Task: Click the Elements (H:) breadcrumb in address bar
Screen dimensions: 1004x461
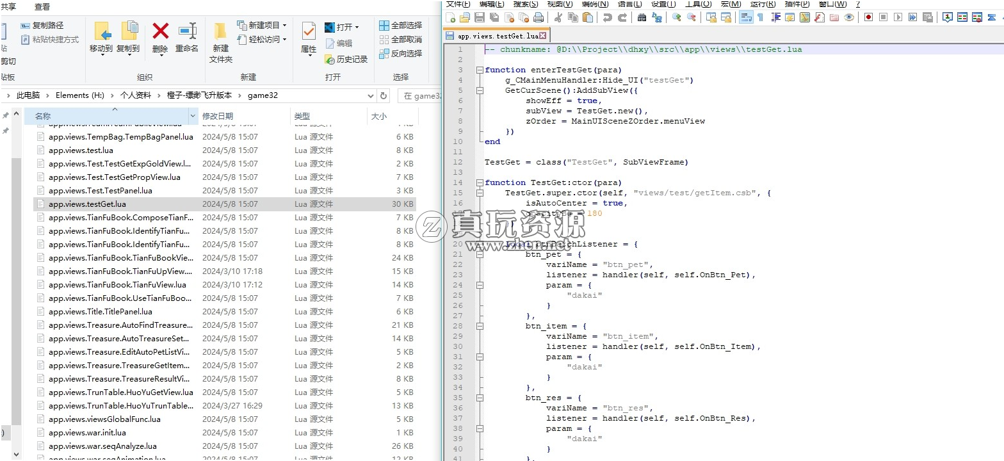Action: pos(80,95)
